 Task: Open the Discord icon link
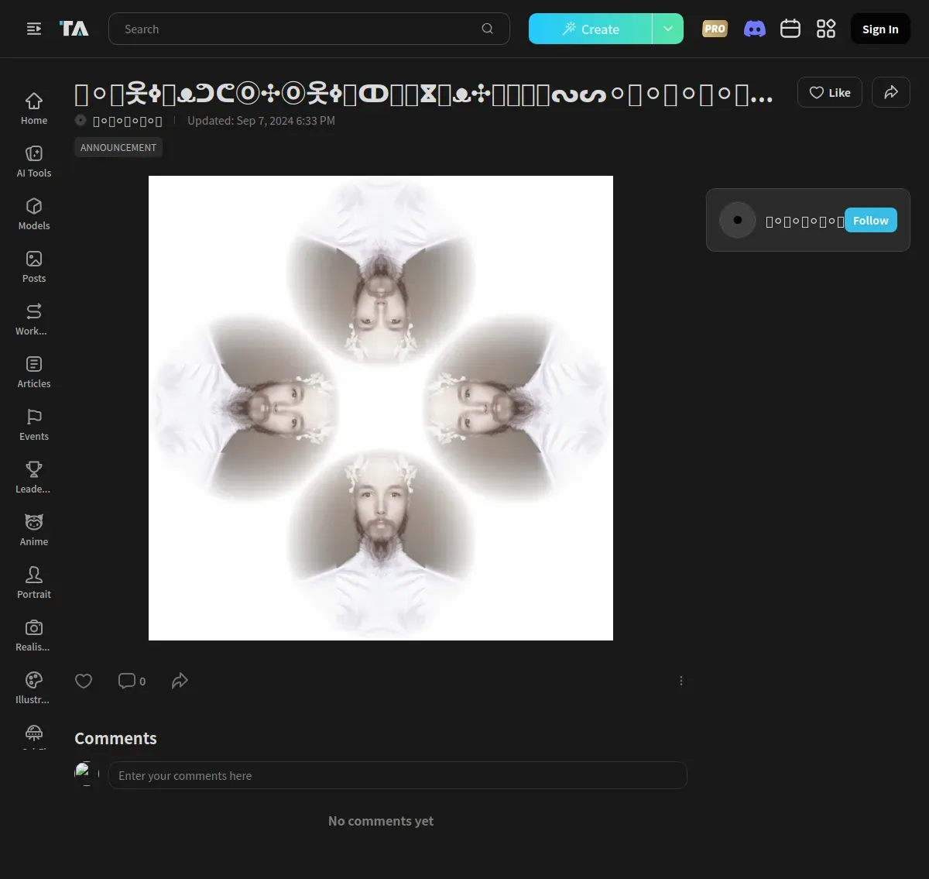755,29
